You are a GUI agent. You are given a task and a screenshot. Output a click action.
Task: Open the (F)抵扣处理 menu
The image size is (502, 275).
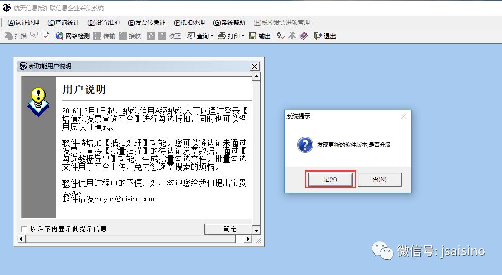pos(189,23)
